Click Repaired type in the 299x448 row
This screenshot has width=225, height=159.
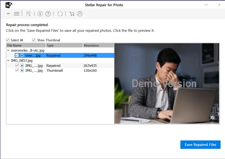(53, 55)
